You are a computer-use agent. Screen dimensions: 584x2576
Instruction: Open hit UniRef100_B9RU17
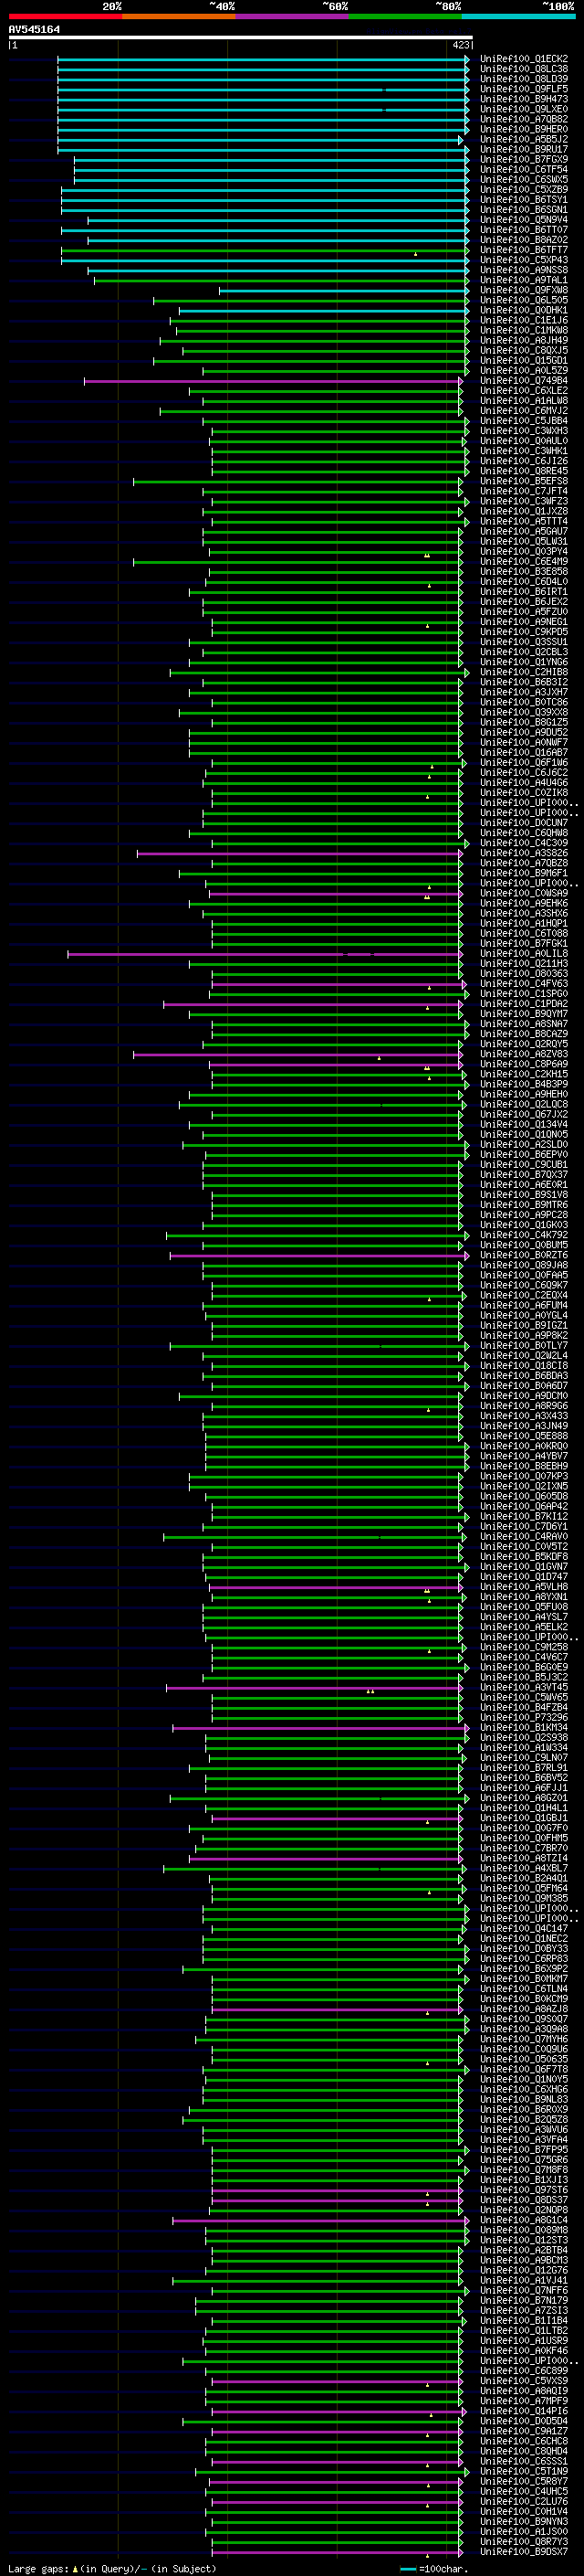click(524, 149)
